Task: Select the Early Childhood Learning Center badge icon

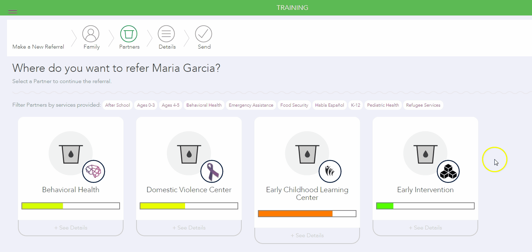Action: tap(330, 171)
